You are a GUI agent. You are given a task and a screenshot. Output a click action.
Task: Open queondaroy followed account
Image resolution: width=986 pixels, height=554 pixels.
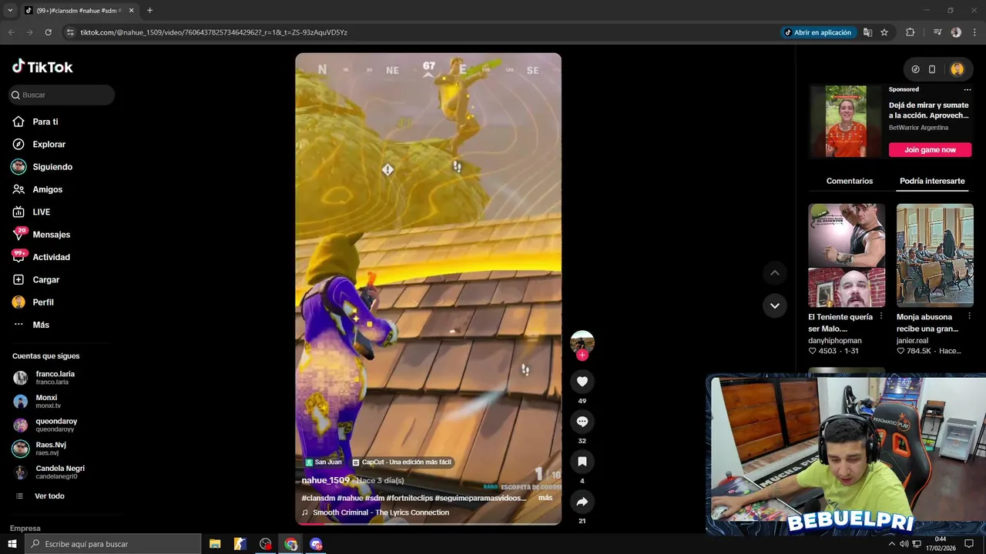pyautogui.click(x=56, y=425)
